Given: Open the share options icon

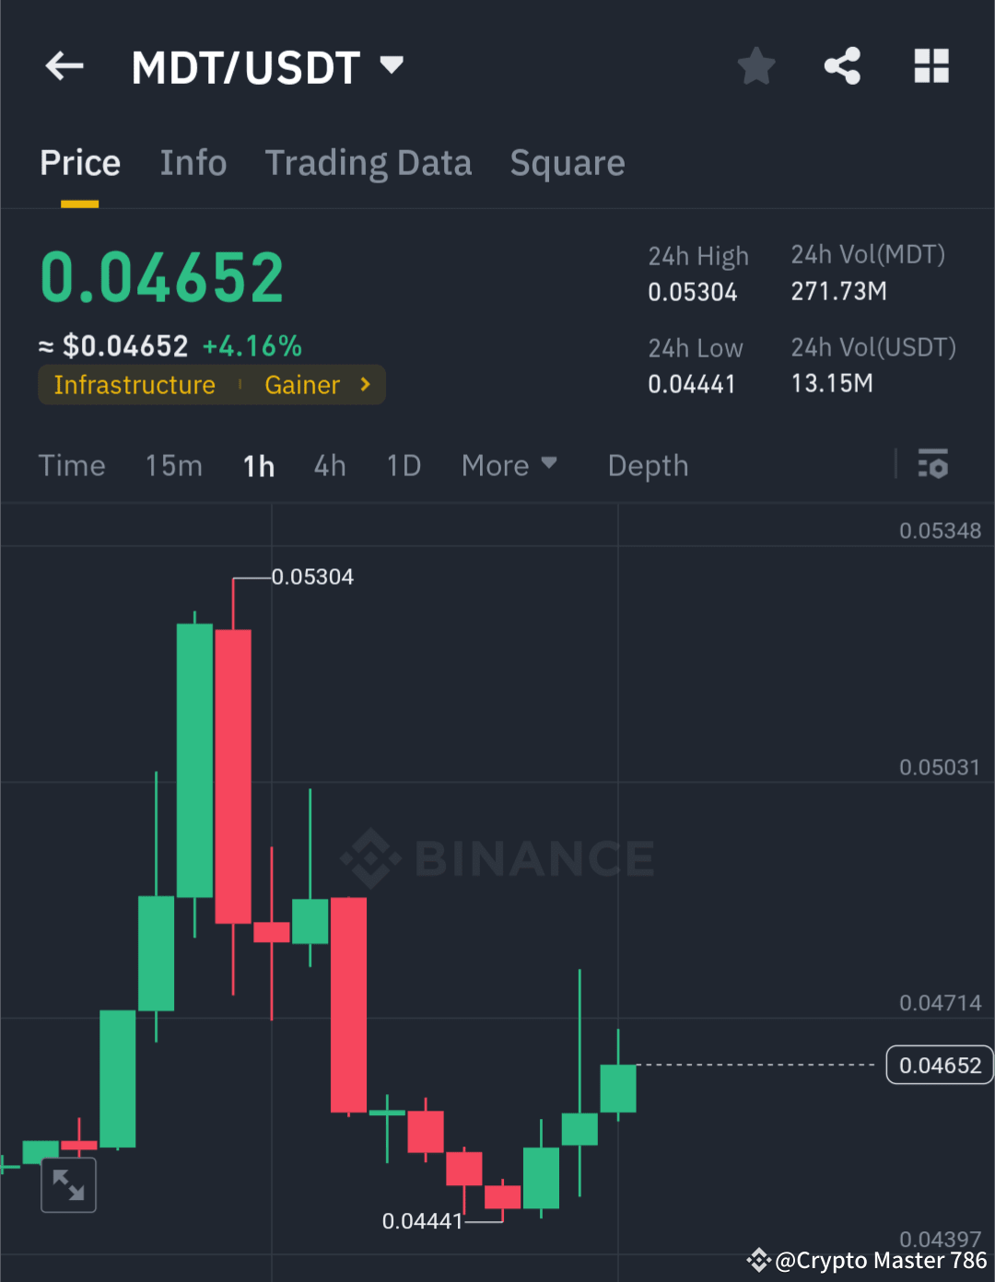Looking at the screenshot, I should 843,65.
